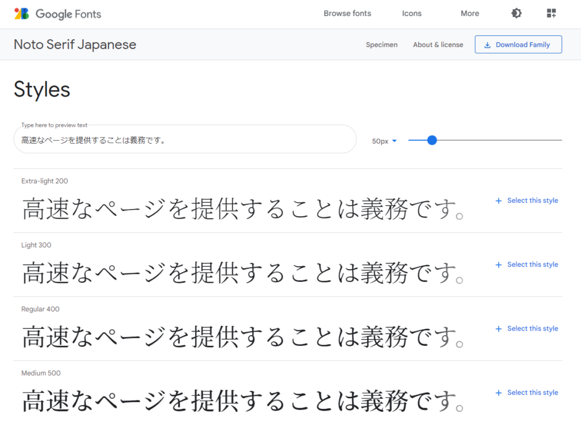Click the Regular 400 Japanese preview text
The height and width of the screenshot is (422, 581).
(x=243, y=337)
